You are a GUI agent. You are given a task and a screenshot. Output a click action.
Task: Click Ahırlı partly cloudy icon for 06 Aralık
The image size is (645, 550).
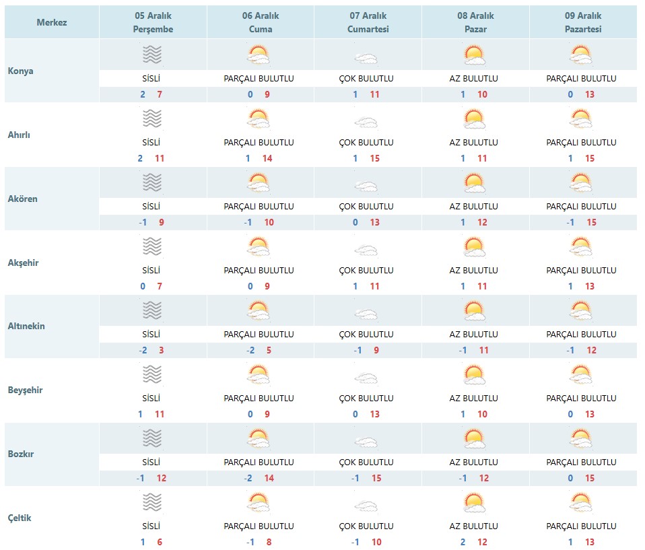pyautogui.click(x=259, y=119)
